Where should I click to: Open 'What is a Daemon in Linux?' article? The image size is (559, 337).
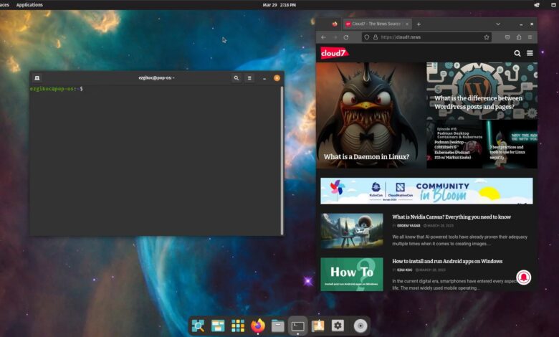click(x=366, y=156)
